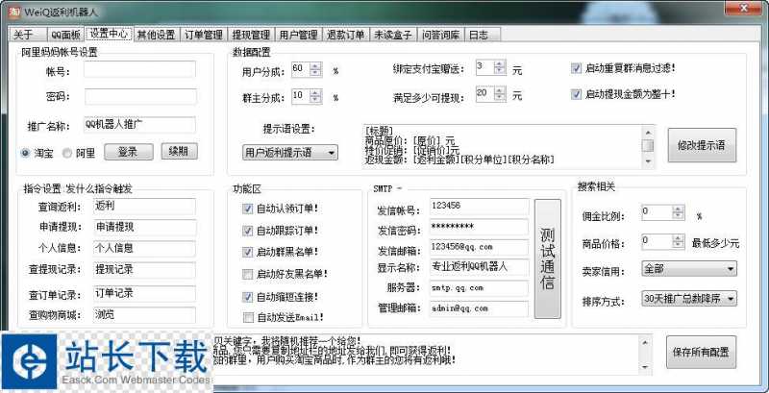Open the 提现管理 tab
Viewport: 769px width, 393px height.
pyautogui.click(x=251, y=35)
